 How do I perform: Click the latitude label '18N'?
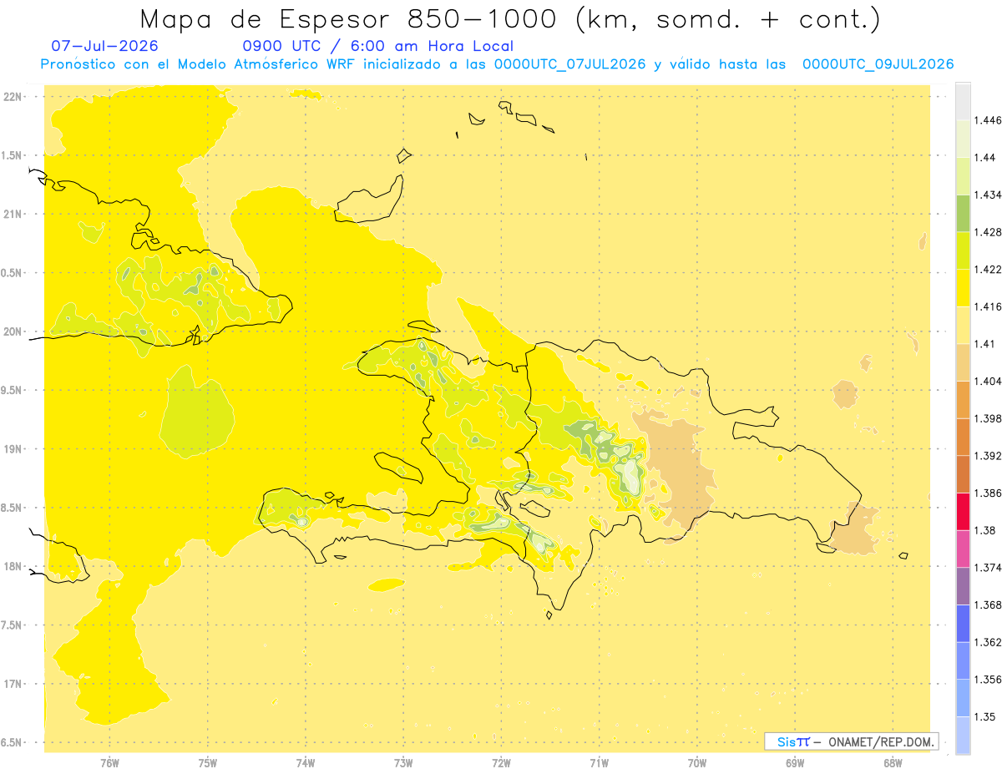[13, 566]
